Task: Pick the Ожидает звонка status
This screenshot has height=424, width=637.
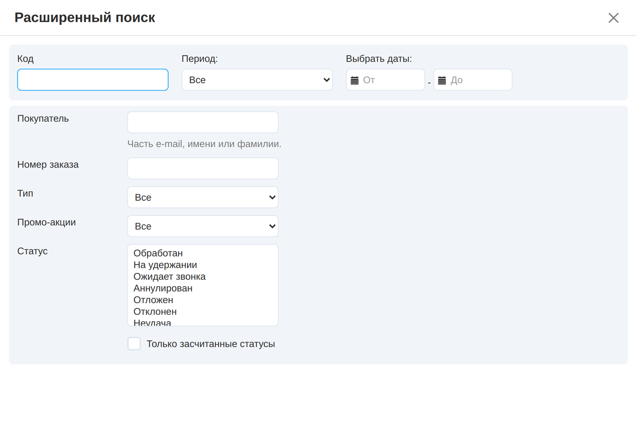Action: (203, 277)
